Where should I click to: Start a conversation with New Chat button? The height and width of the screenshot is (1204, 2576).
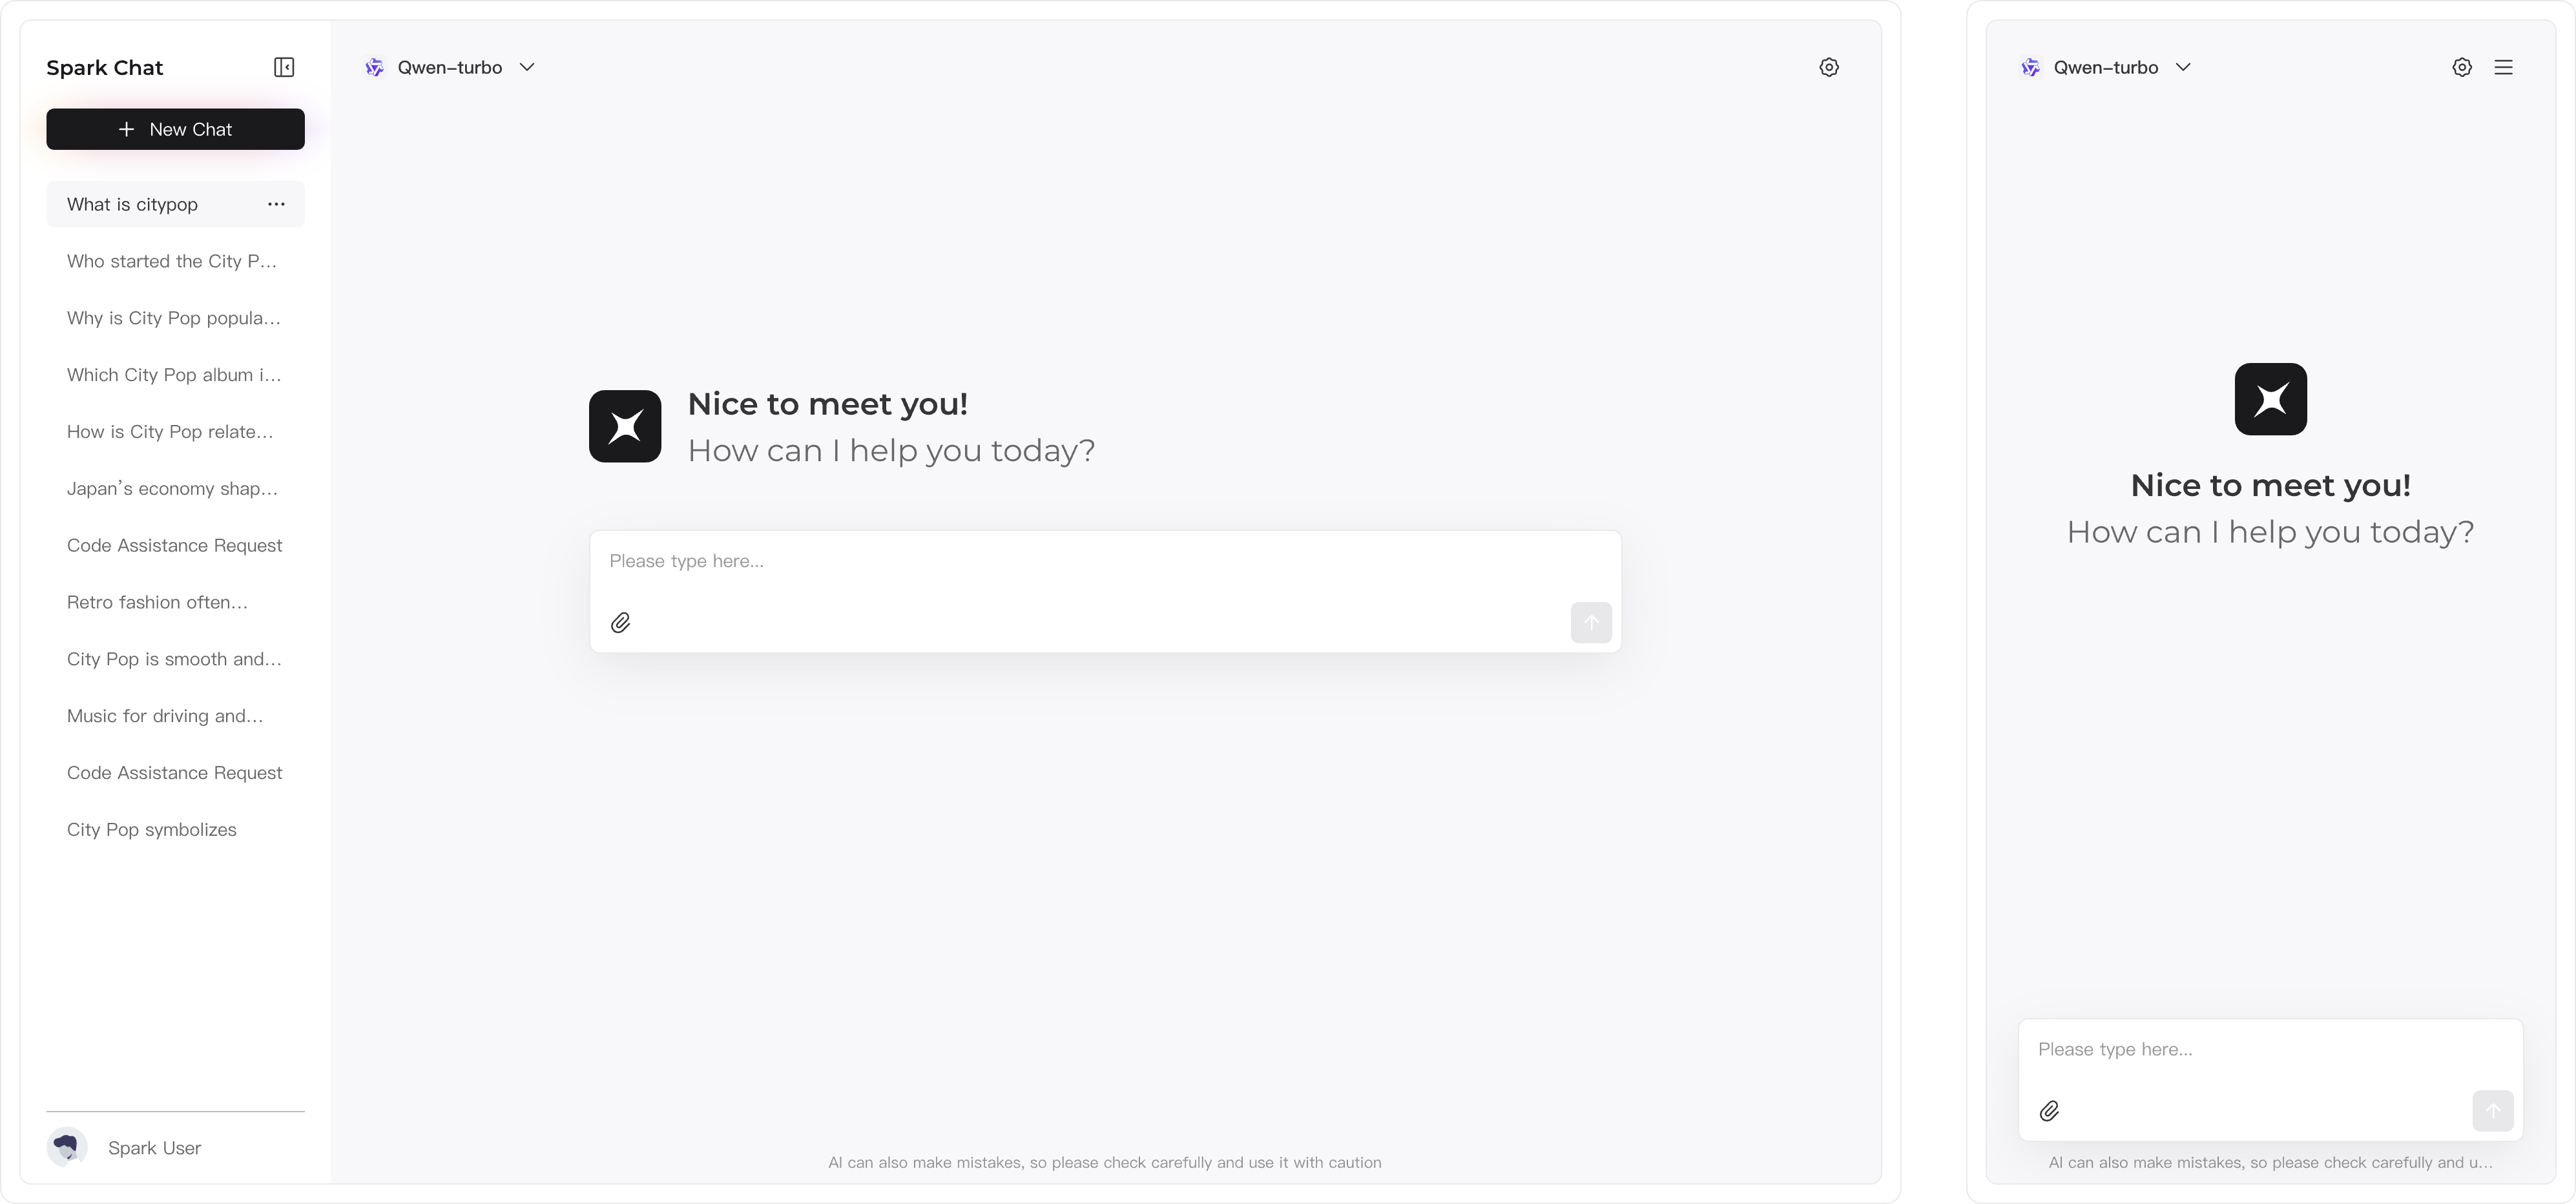pos(175,129)
